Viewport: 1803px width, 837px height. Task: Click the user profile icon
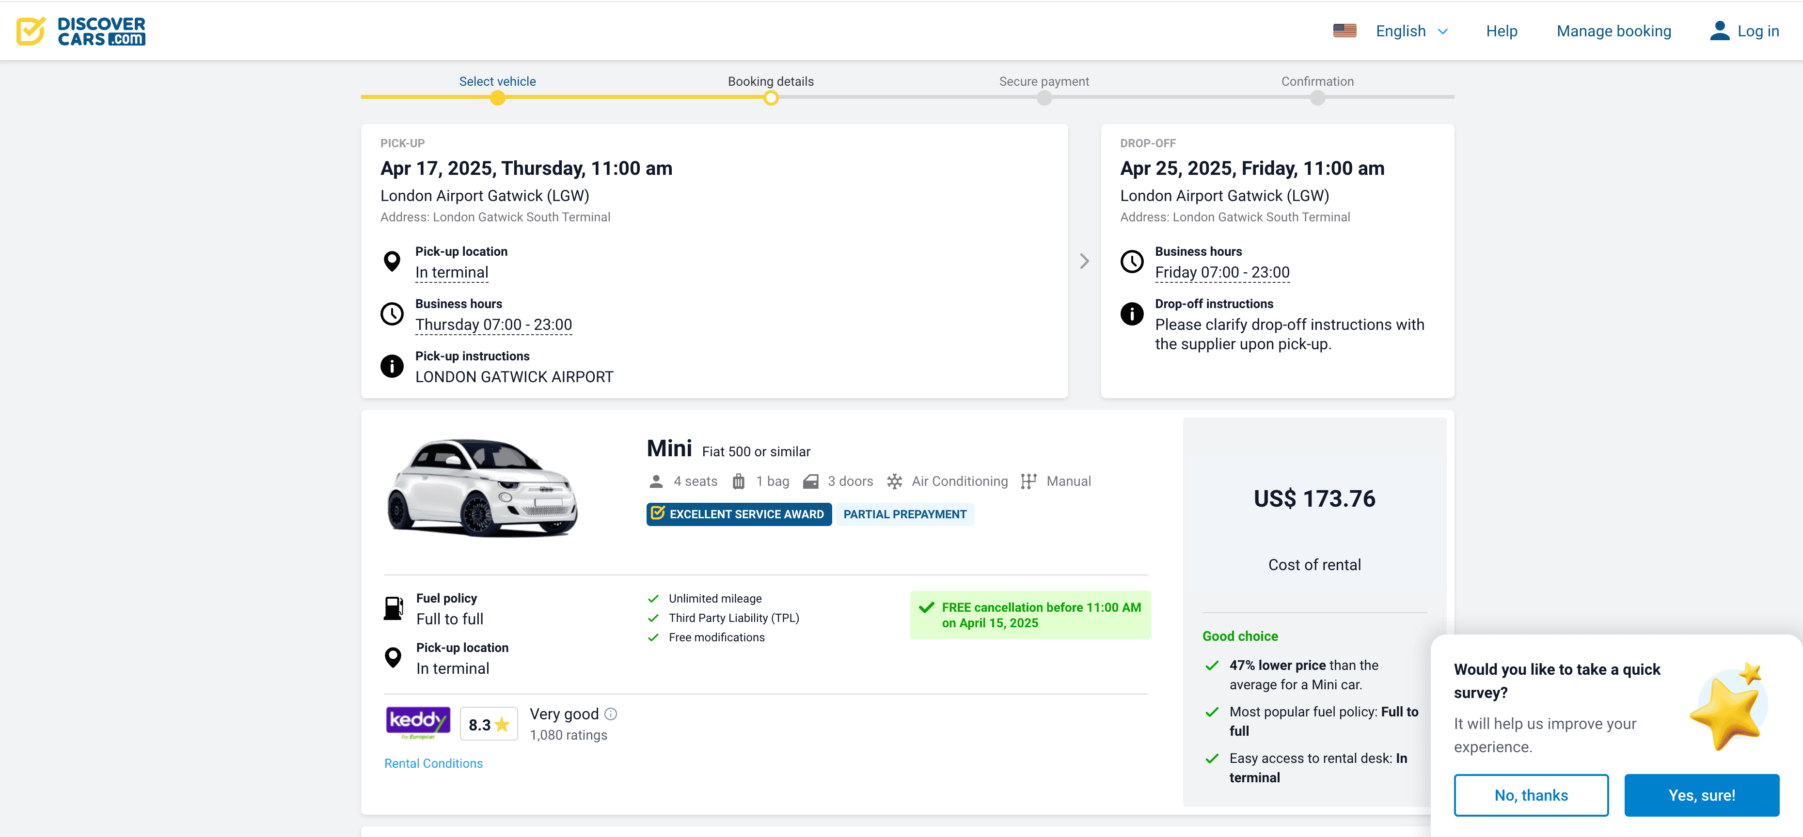tap(1719, 31)
